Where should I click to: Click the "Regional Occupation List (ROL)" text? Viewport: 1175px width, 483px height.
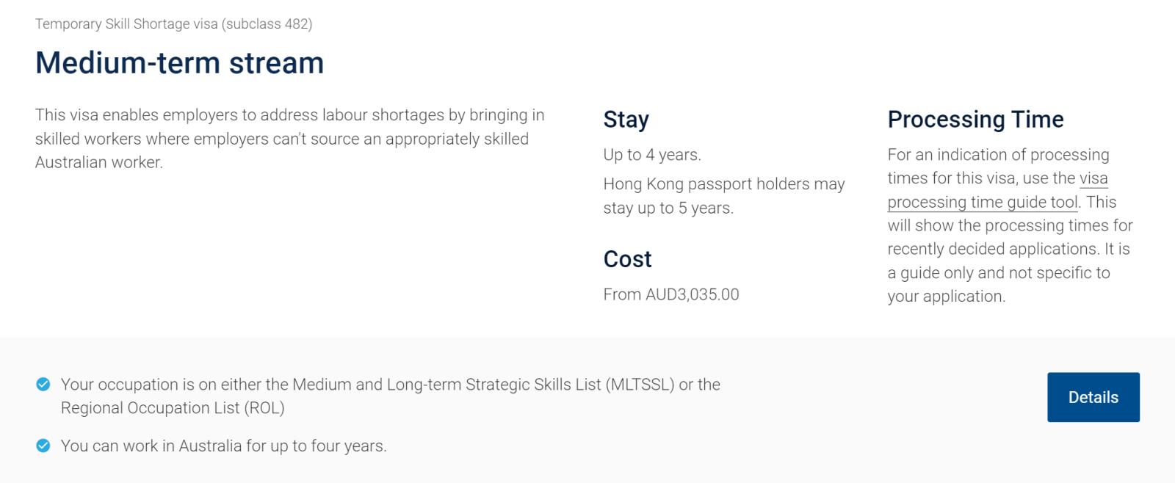pyautogui.click(x=173, y=408)
